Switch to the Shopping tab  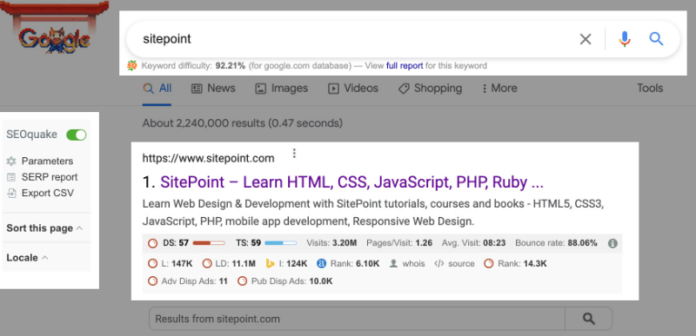[430, 88]
